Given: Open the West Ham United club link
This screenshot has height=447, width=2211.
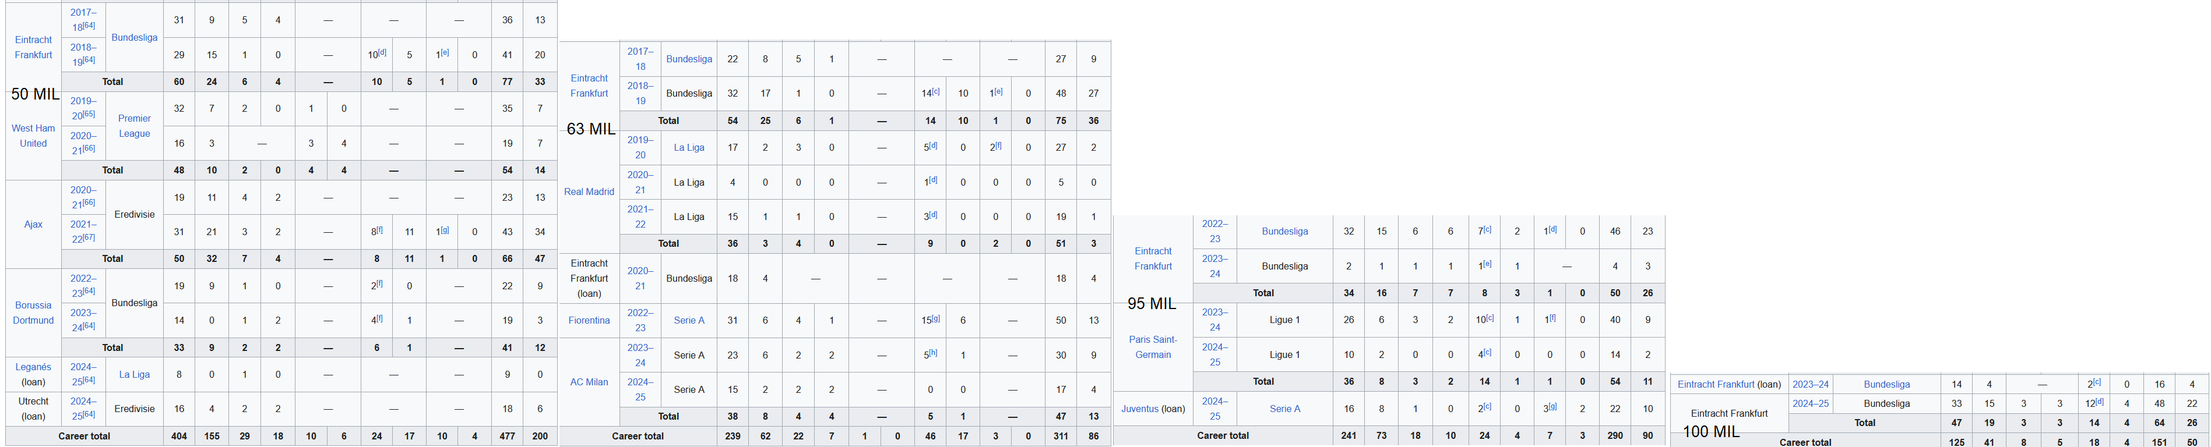Looking at the screenshot, I should pyautogui.click(x=33, y=136).
